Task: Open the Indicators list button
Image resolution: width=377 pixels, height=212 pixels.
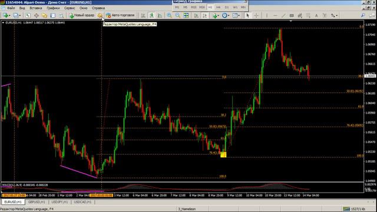Action: (214, 15)
